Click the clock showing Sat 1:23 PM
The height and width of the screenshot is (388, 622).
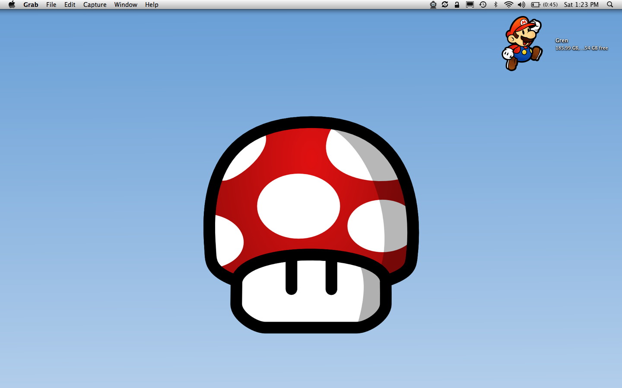581,5
